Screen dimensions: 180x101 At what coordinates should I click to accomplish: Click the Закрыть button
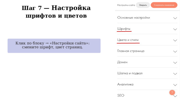tap(143, 5)
